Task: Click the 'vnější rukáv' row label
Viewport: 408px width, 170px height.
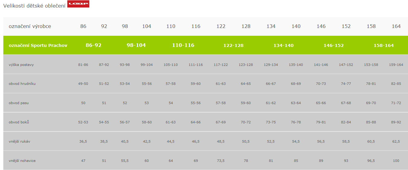Action: coord(20,141)
